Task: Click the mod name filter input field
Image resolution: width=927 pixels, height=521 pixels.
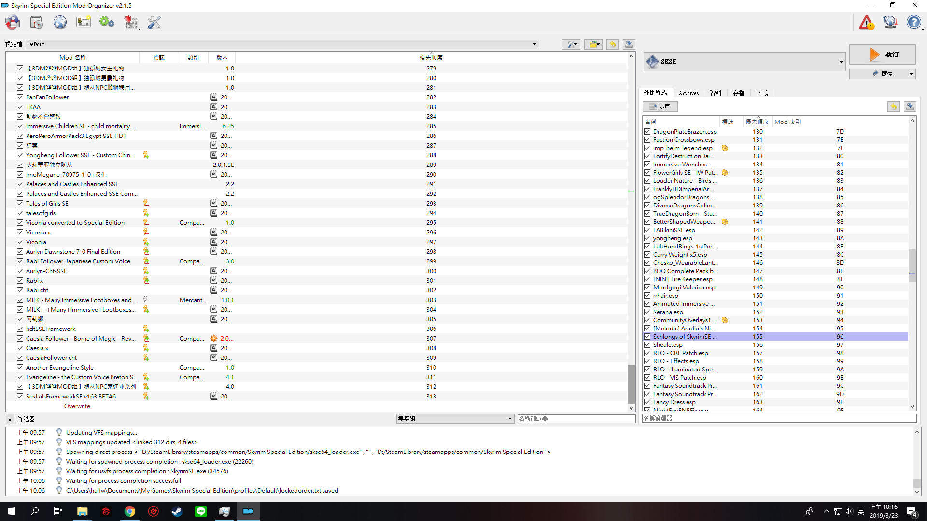Action: pyautogui.click(x=576, y=419)
